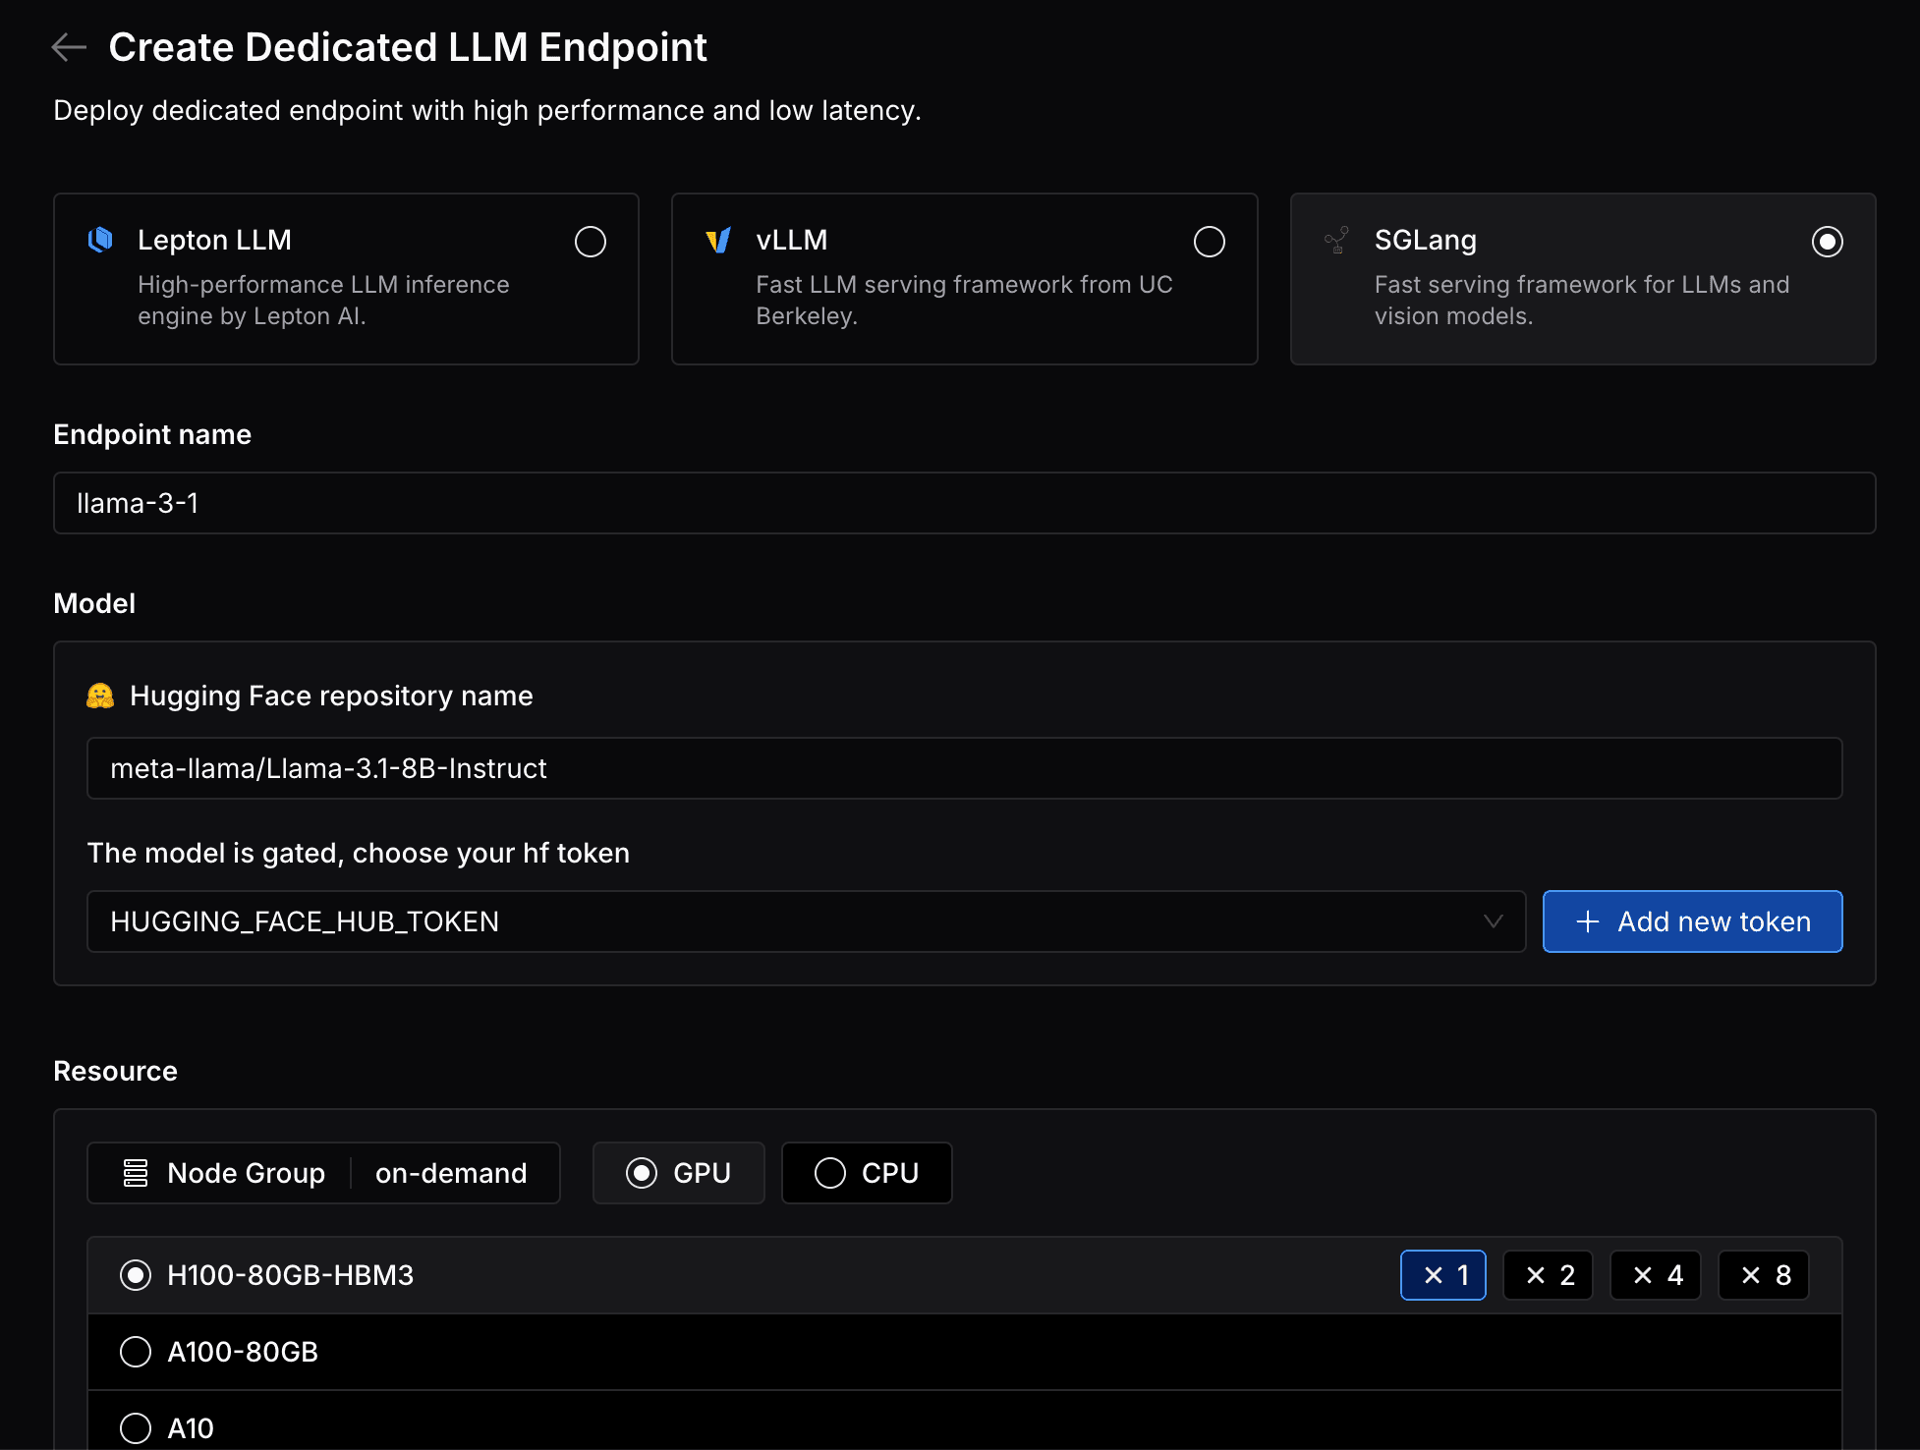Select the A100-80GB GPU option

136,1352
